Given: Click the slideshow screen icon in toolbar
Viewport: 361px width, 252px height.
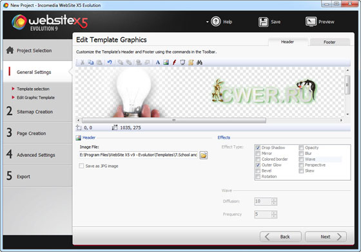Looking at the screenshot, I should point(182,62).
